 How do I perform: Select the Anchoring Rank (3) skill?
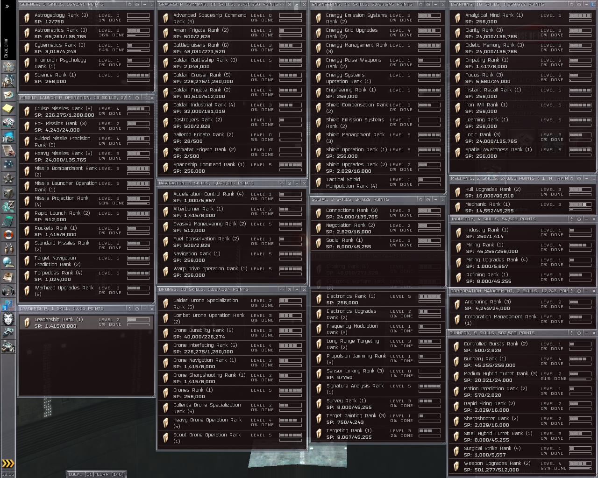pos(523,305)
